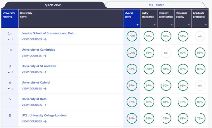
Task: Click LSE graduate prospects n/a circle
Action: [x=200, y=36]
